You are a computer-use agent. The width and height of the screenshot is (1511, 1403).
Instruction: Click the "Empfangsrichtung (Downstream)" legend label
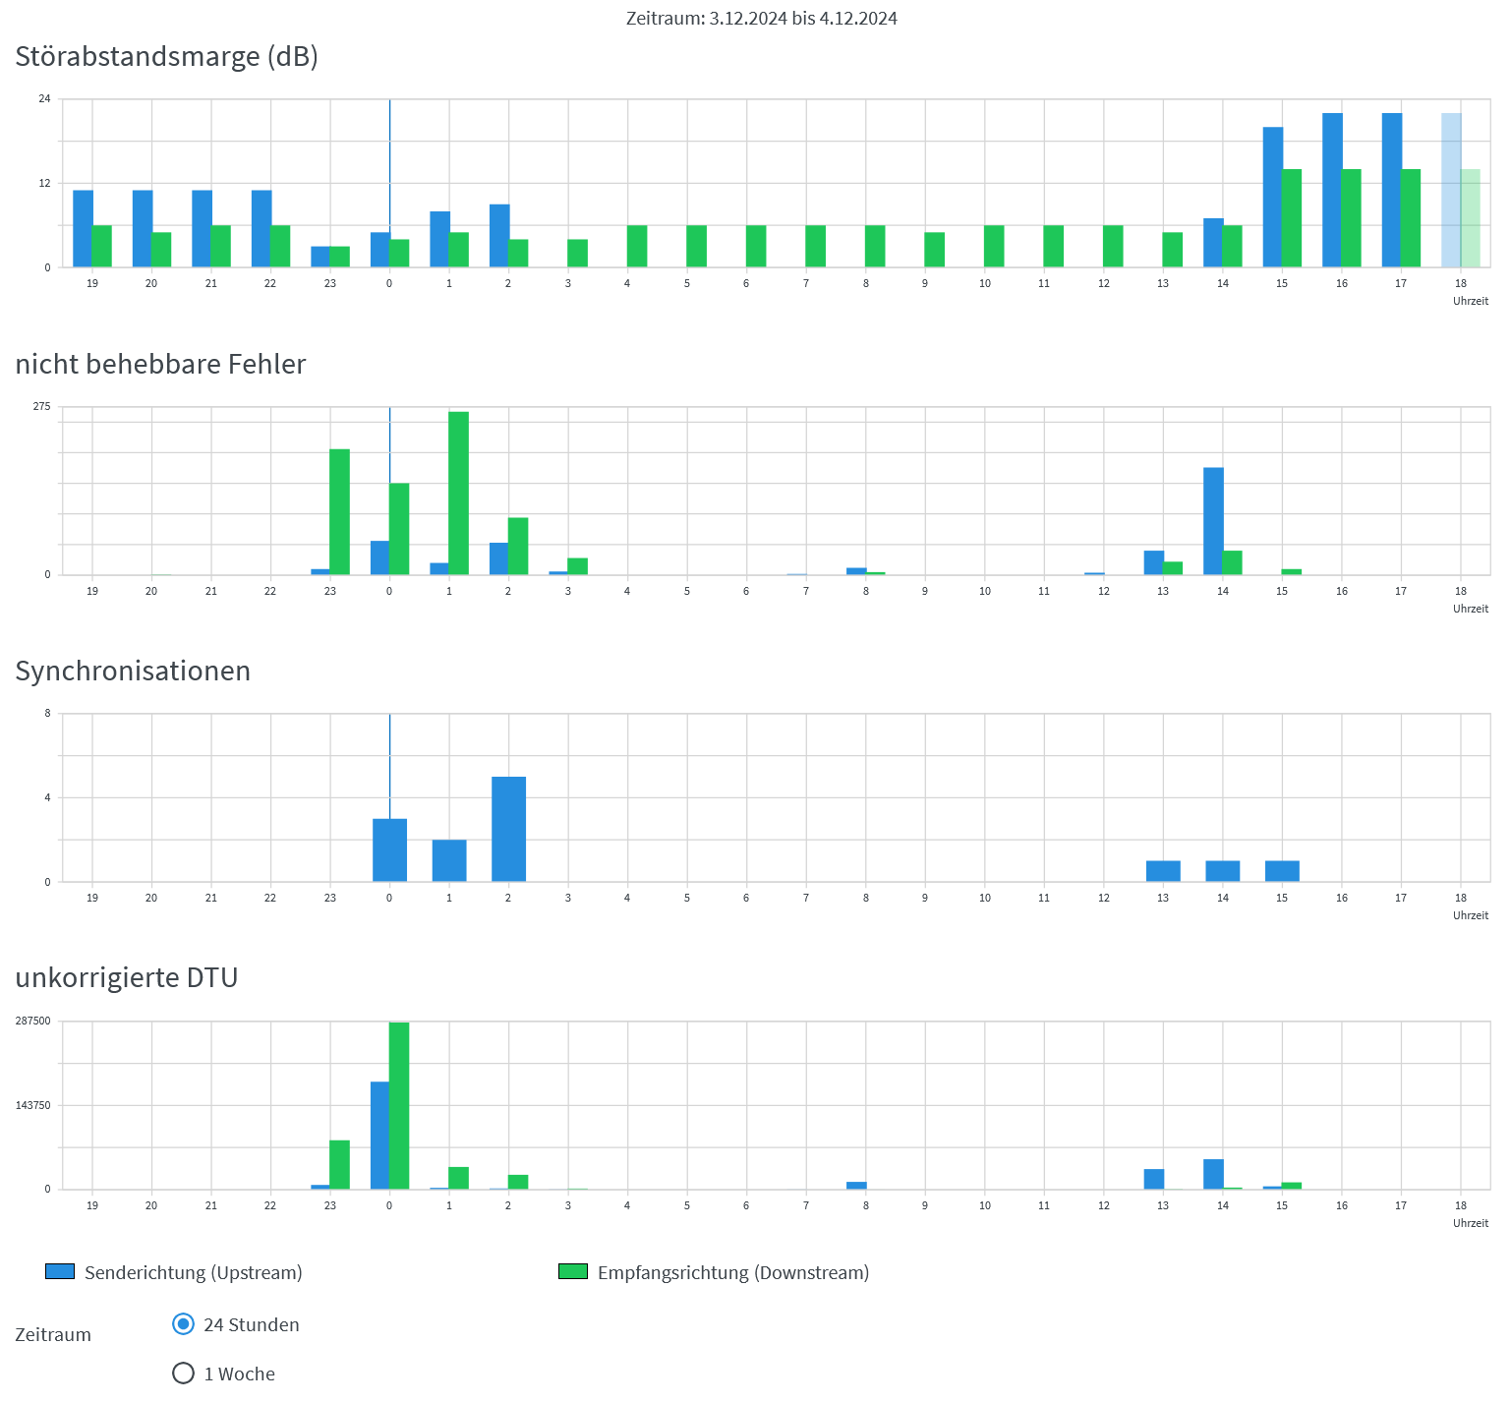click(x=733, y=1273)
